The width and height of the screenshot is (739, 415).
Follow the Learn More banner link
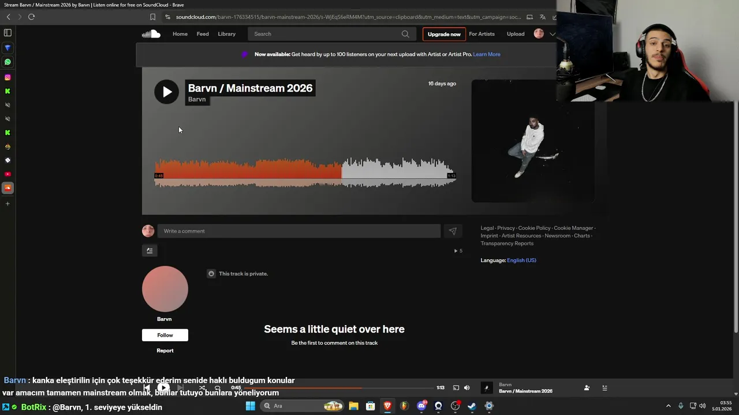[x=487, y=54]
